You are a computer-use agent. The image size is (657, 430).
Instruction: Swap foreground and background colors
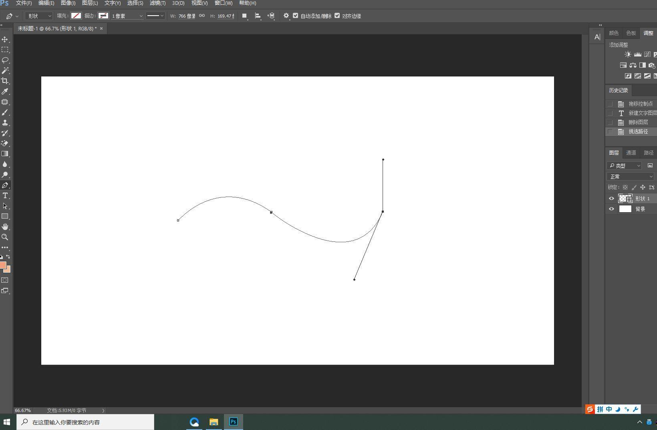click(x=8, y=257)
